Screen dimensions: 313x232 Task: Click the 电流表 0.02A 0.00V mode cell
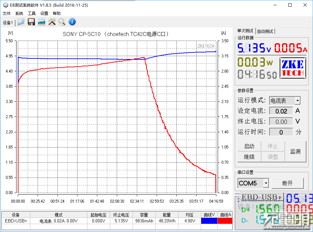59,221
